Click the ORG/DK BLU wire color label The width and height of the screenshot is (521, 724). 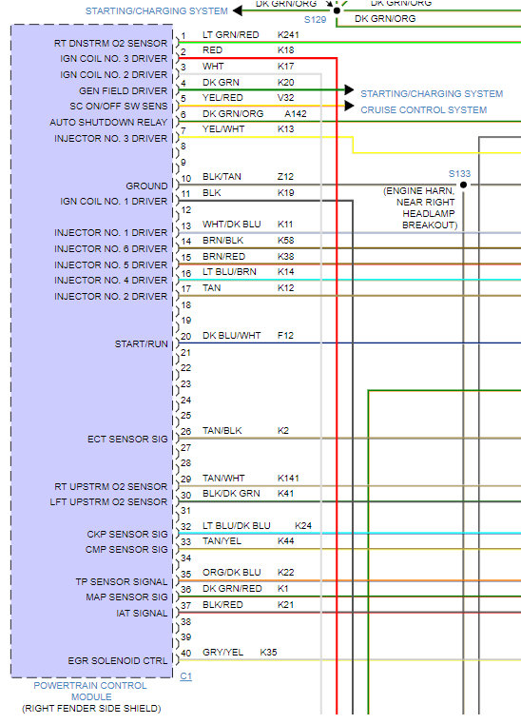[232, 572]
